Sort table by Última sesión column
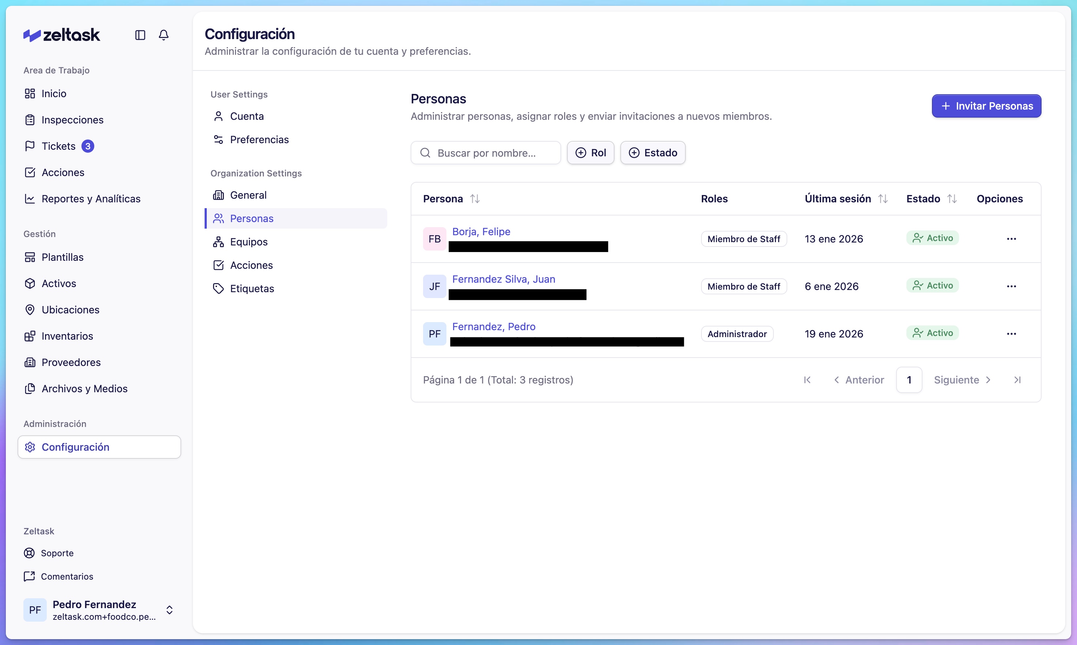The image size is (1077, 645). pyautogui.click(x=883, y=199)
